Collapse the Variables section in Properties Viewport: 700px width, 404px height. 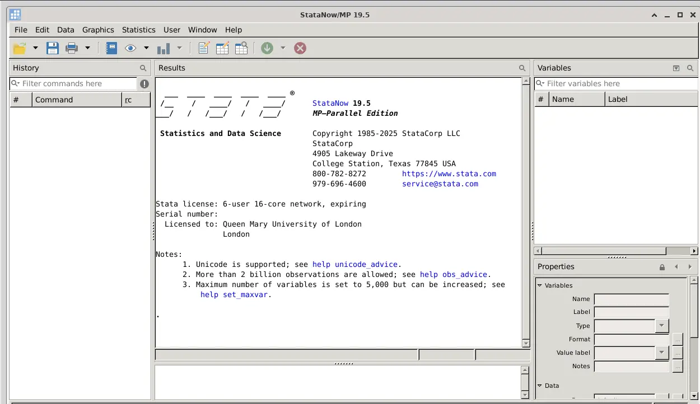pyautogui.click(x=539, y=285)
